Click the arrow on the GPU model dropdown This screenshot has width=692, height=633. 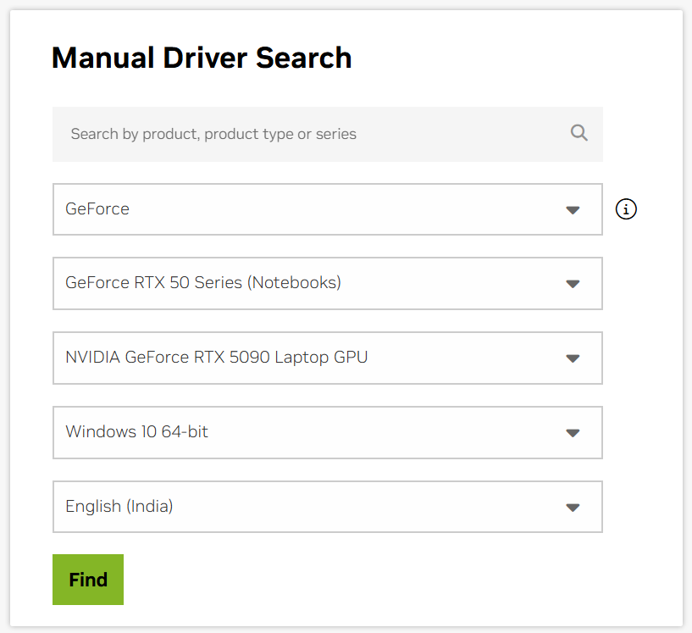click(x=573, y=358)
